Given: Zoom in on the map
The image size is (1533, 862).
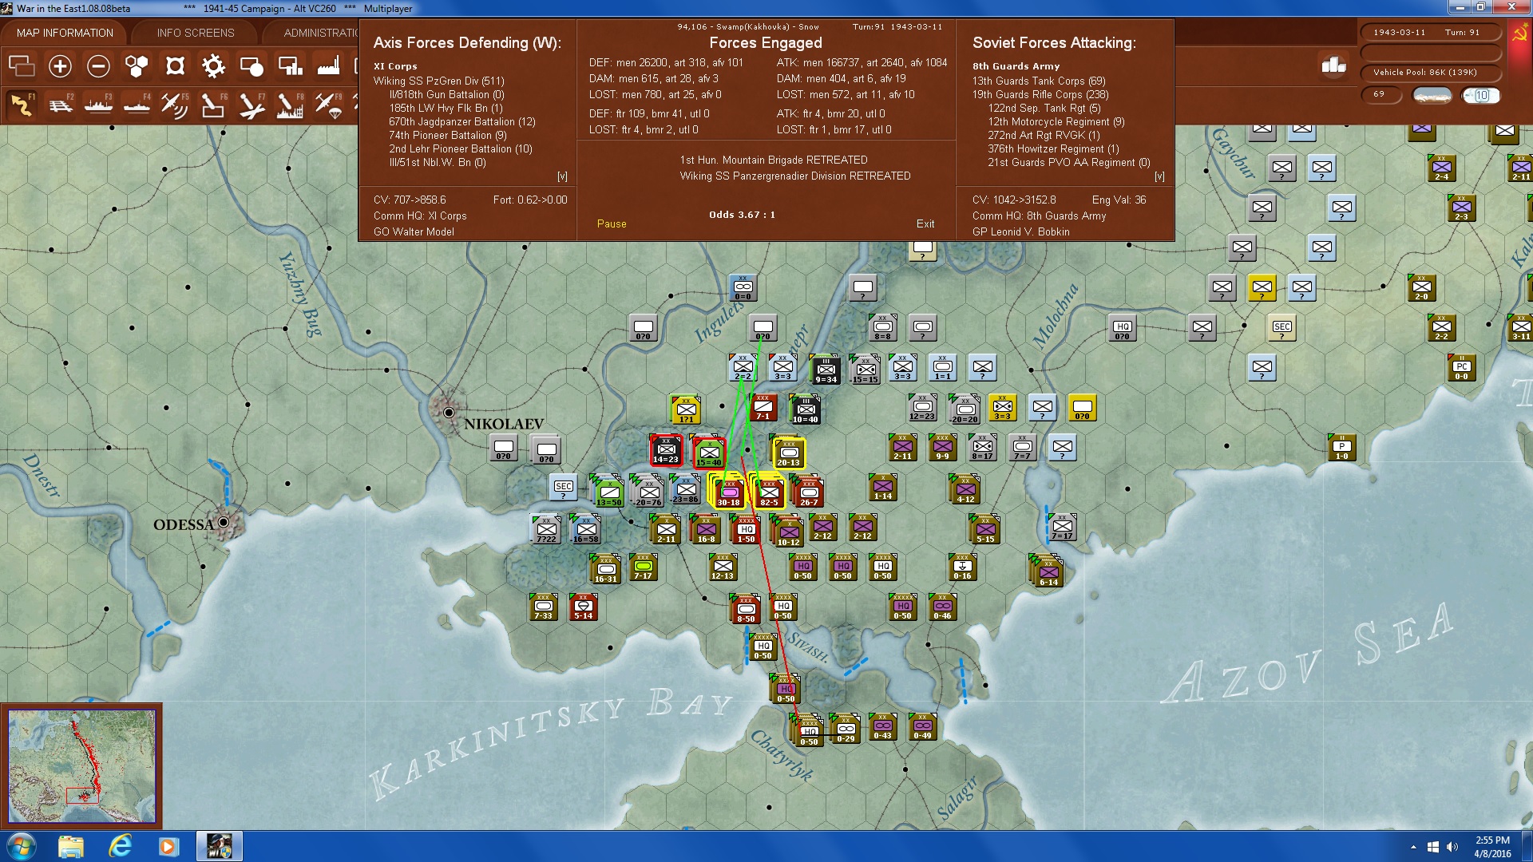Looking at the screenshot, I should (58, 67).
